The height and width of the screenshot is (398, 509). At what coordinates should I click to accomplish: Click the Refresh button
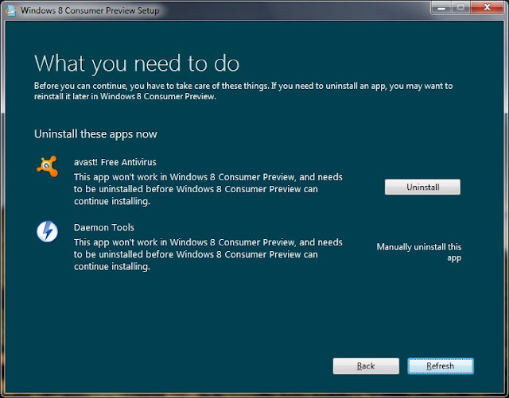click(441, 366)
